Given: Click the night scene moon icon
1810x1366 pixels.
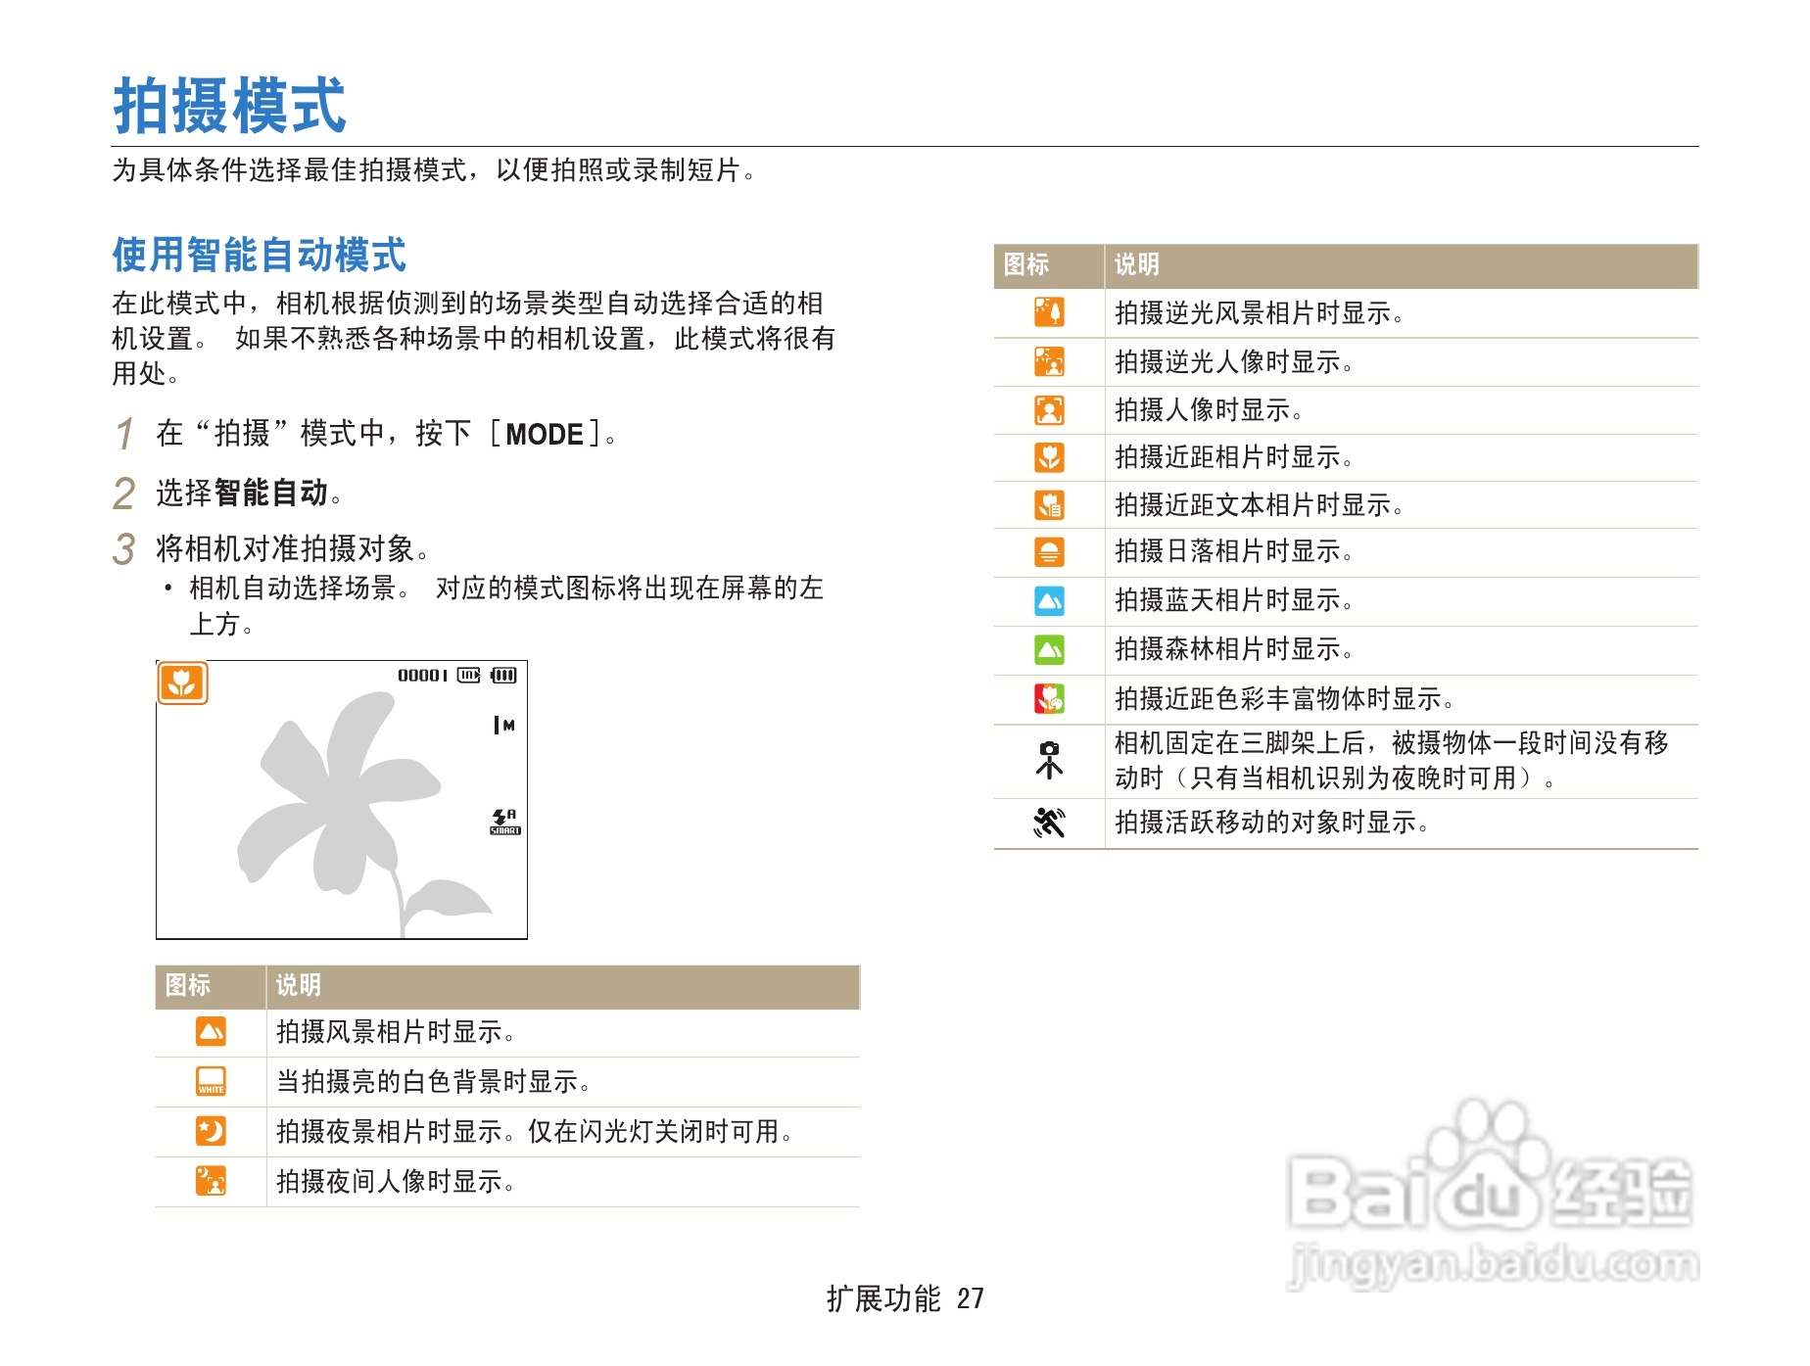Looking at the screenshot, I should (x=211, y=1131).
